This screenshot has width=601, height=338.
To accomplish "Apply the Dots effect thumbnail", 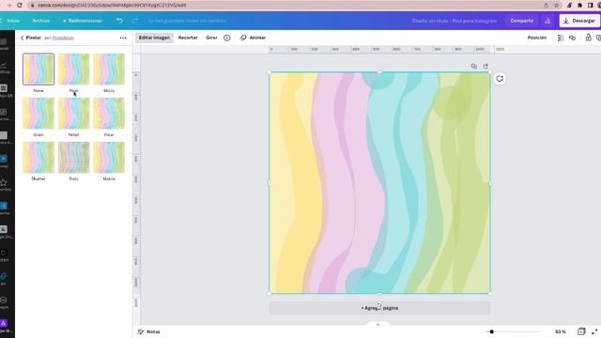I will (73, 157).
